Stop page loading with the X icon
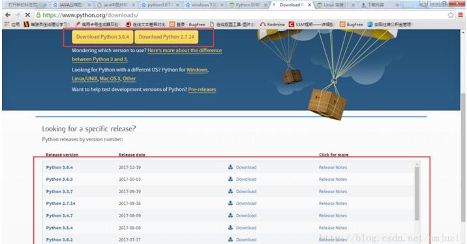 27,15
